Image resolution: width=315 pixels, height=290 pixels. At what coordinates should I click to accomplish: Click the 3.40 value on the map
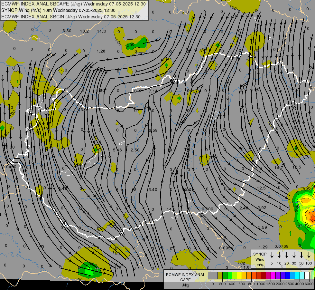point(153,189)
